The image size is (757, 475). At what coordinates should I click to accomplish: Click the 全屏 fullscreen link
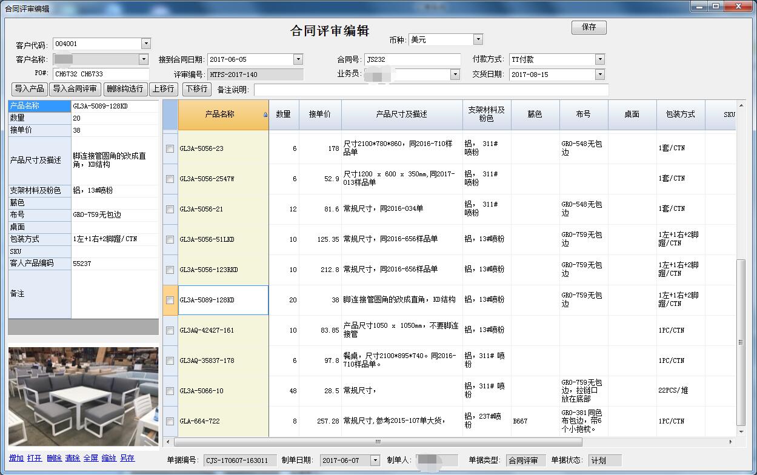(x=91, y=458)
